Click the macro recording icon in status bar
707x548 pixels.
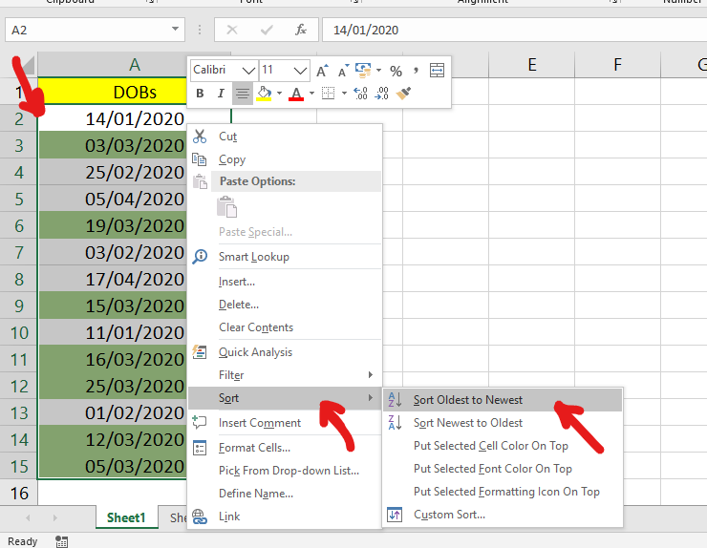click(x=61, y=541)
